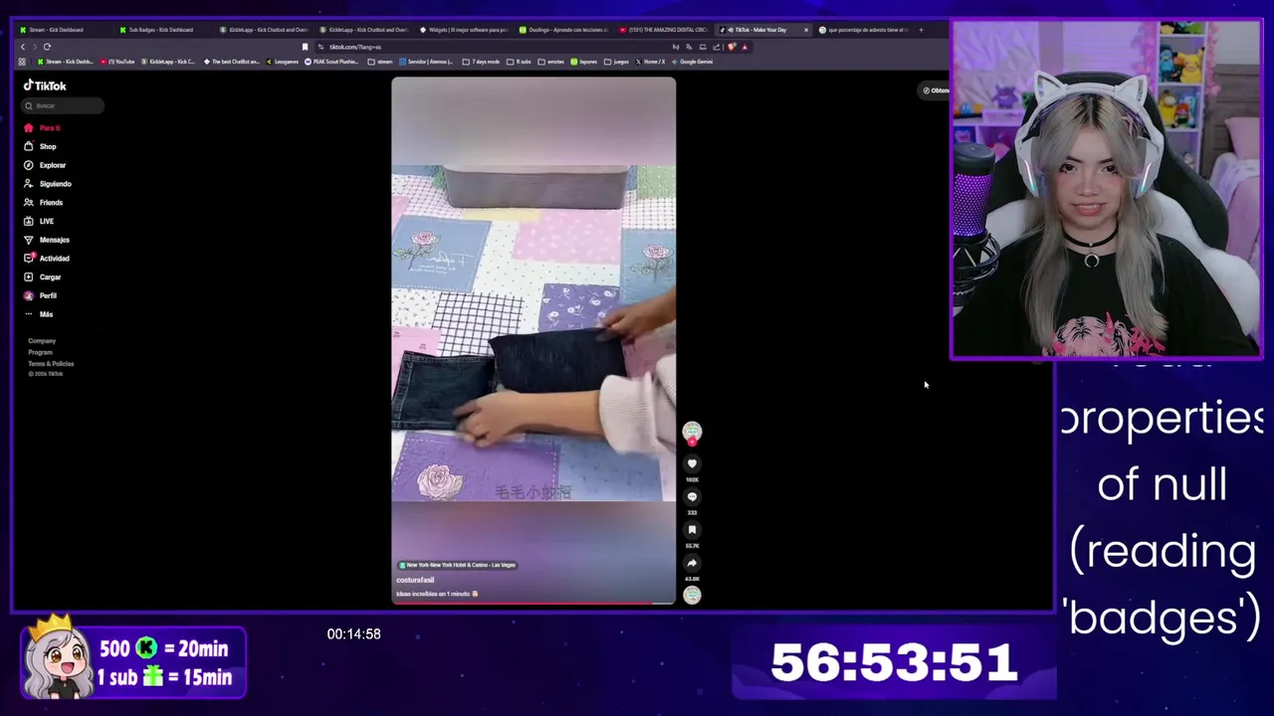Open the browser apps grid icon
Image resolution: width=1274 pixels, height=716 pixels.
[x=22, y=62]
